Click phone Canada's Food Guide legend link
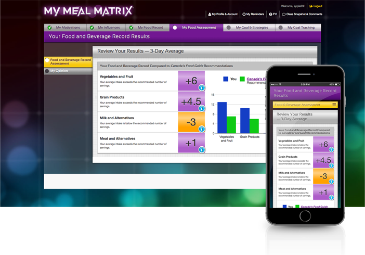This screenshot has height=255, width=365. coord(314,207)
